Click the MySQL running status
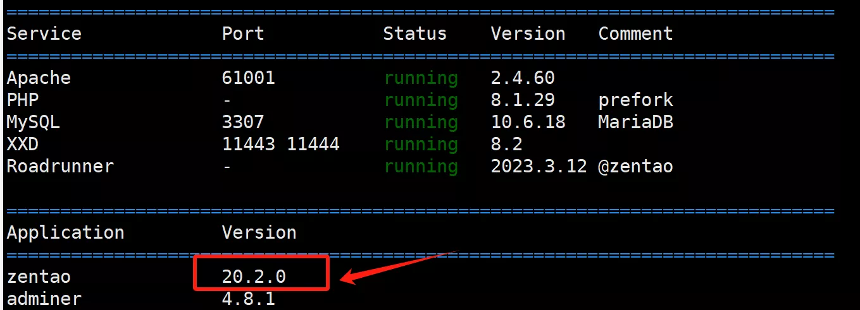 421,122
